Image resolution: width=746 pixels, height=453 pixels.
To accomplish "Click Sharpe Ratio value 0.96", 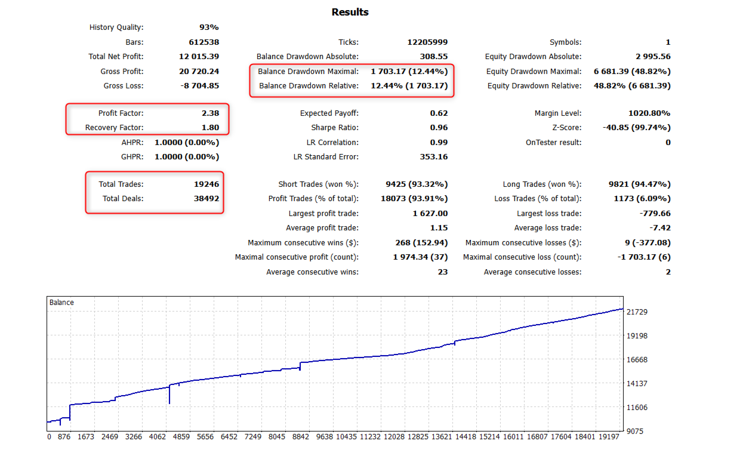I will point(439,128).
